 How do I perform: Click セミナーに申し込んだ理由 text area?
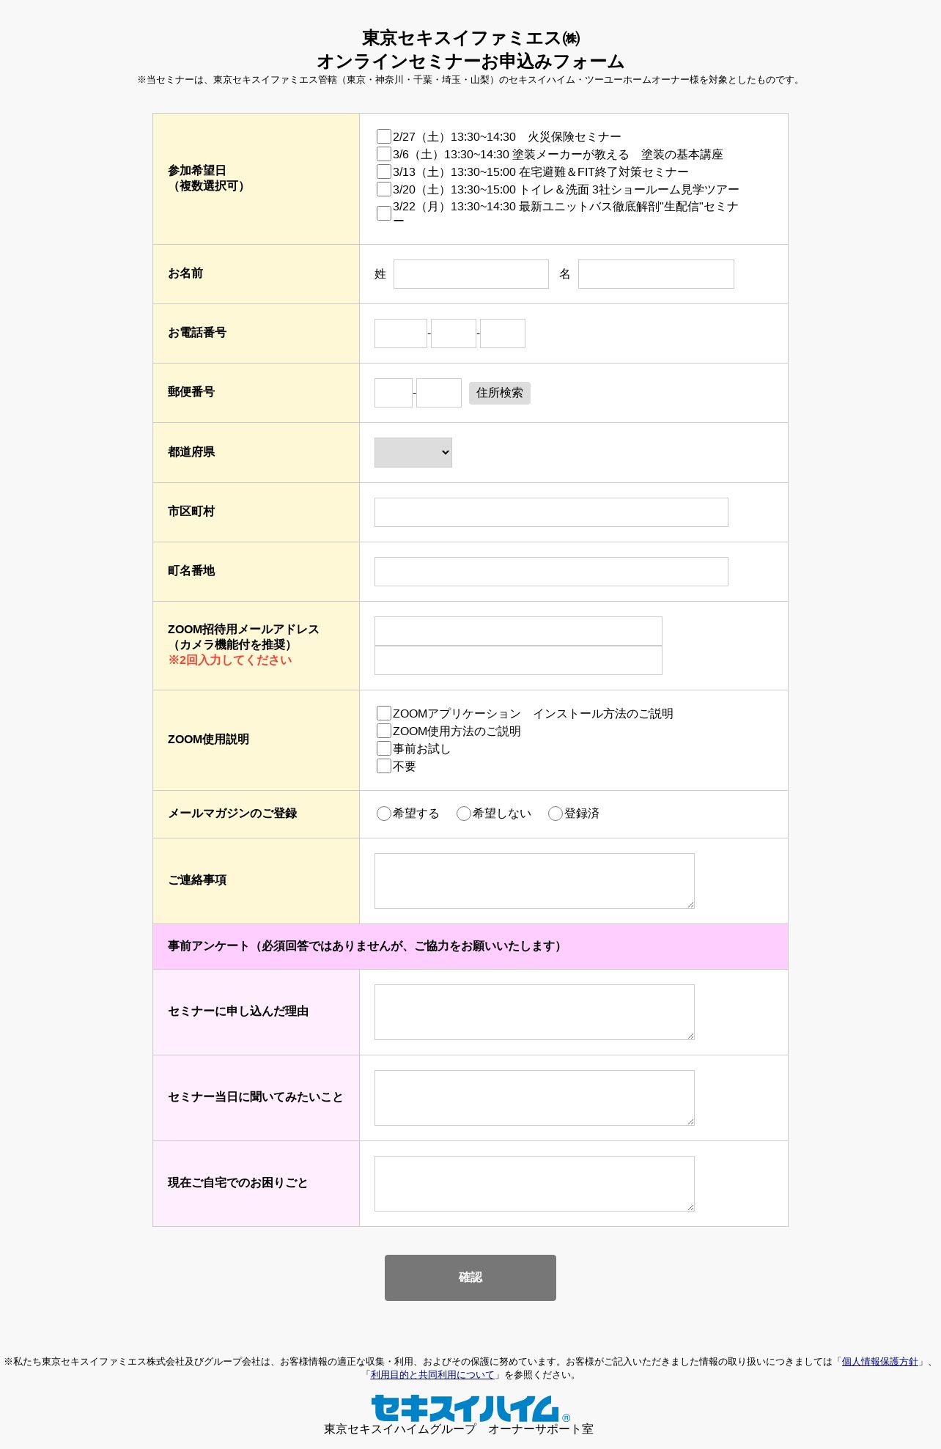(x=534, y=1012)
